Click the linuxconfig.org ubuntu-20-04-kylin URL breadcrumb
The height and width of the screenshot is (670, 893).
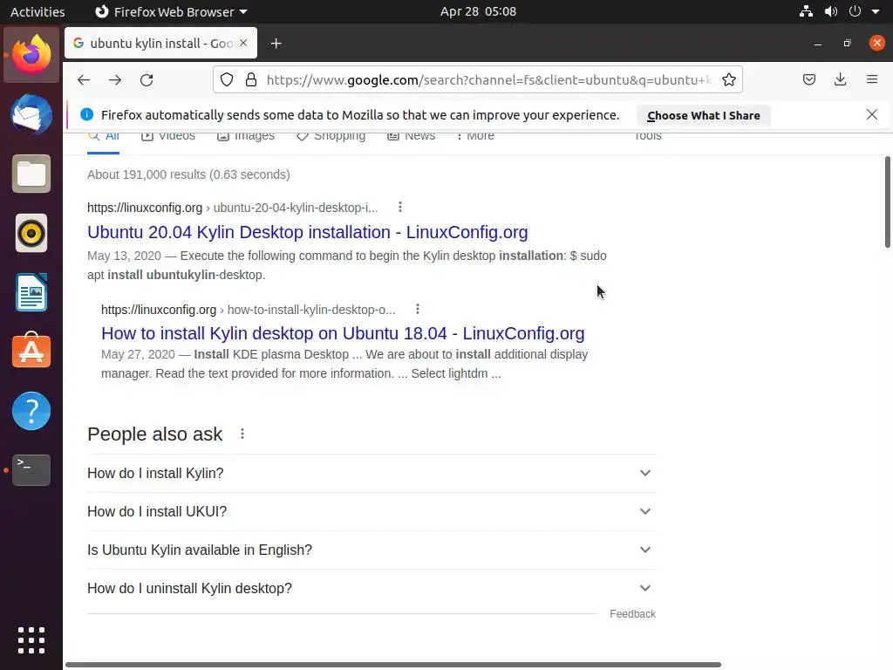[x=232, y=208]
